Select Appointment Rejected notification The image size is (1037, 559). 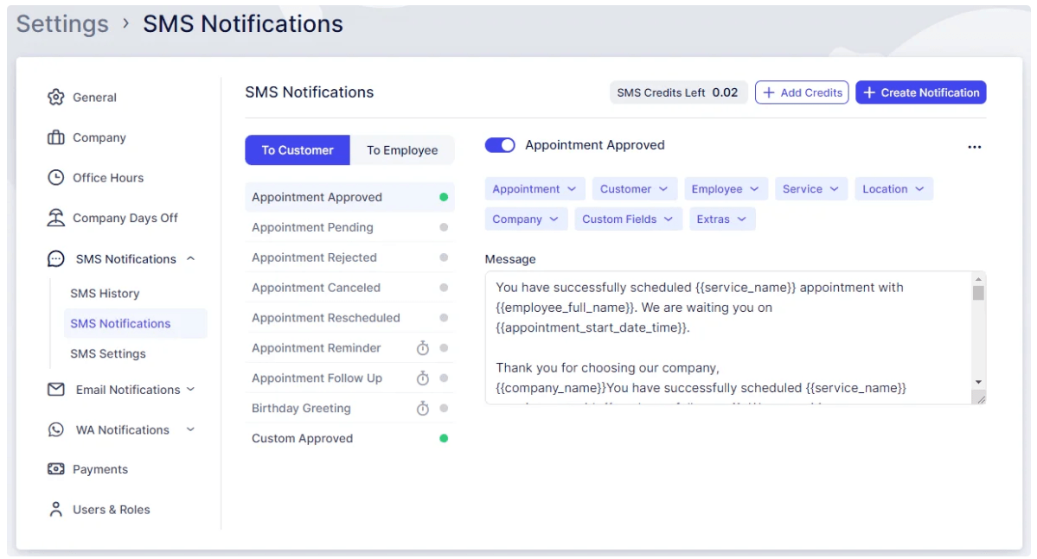point(349,257)
